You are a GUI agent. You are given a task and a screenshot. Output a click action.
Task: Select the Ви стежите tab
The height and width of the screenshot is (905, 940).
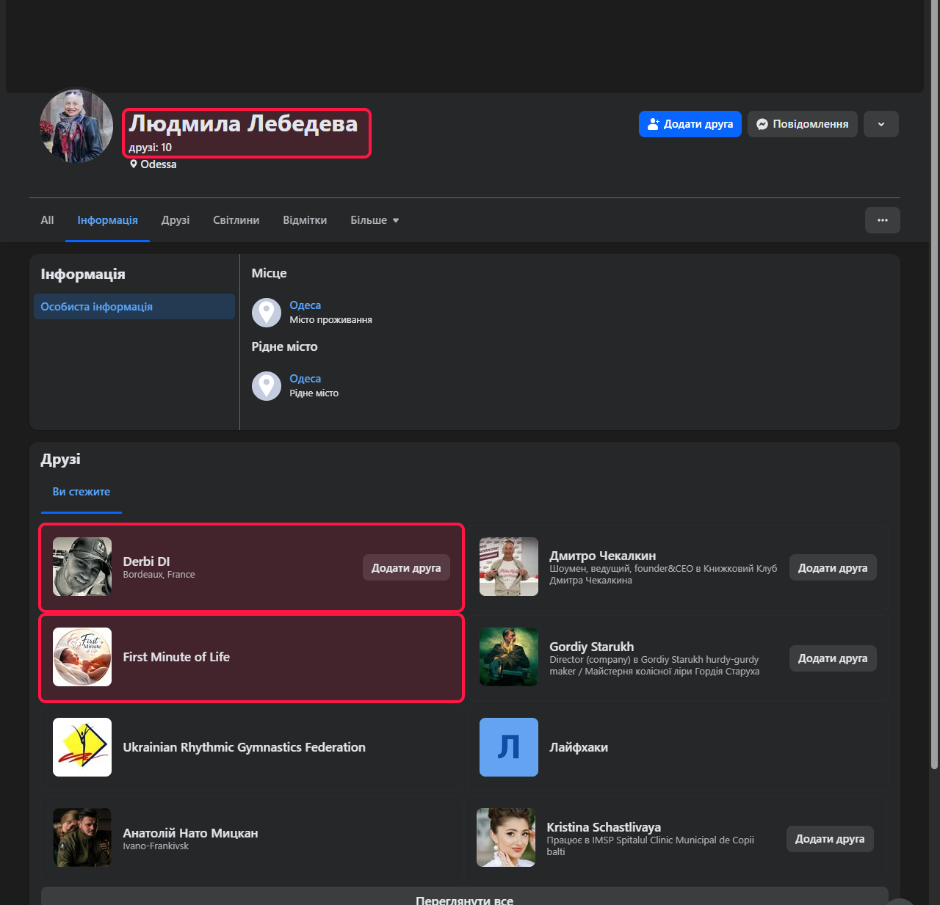[x=82, y=492]
